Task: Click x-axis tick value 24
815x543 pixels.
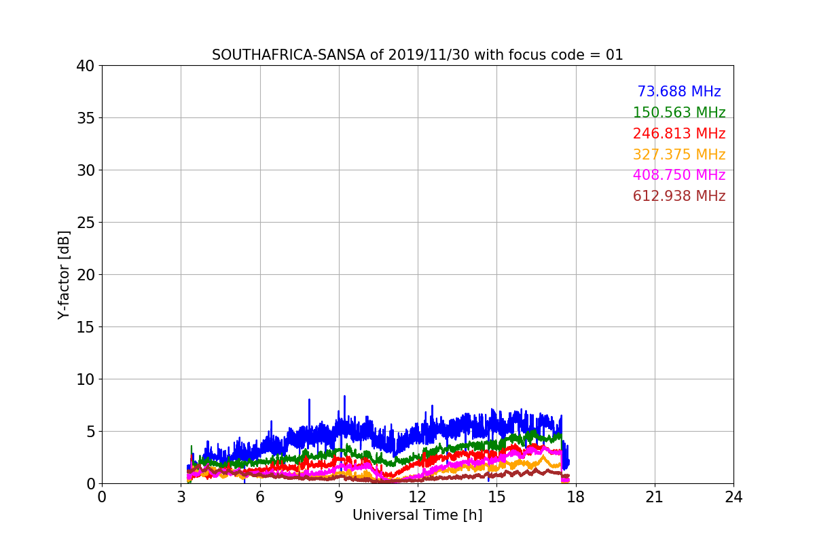Action: click(x=733, y=497)
